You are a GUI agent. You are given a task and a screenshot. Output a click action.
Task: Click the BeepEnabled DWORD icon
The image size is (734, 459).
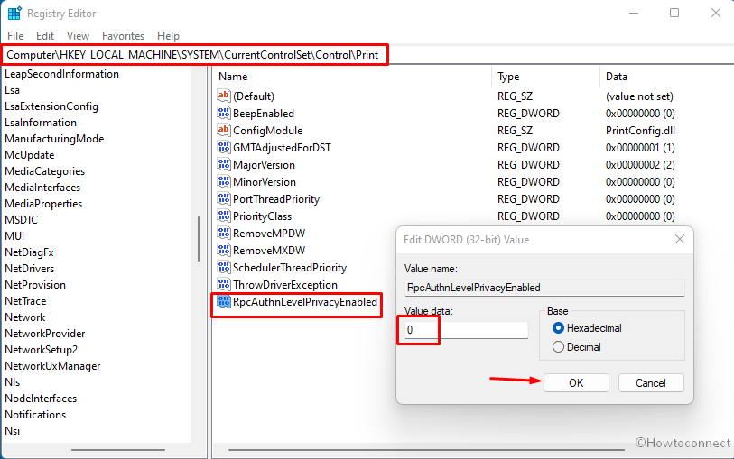coord(224,113)
